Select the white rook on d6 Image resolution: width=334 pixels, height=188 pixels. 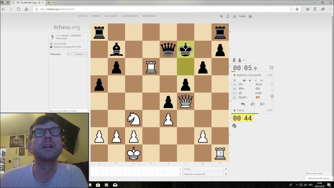click(x=151, y=67)
